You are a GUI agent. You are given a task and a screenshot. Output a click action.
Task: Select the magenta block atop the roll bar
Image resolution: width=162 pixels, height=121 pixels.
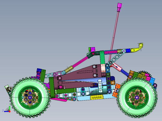tap(93, 49)
